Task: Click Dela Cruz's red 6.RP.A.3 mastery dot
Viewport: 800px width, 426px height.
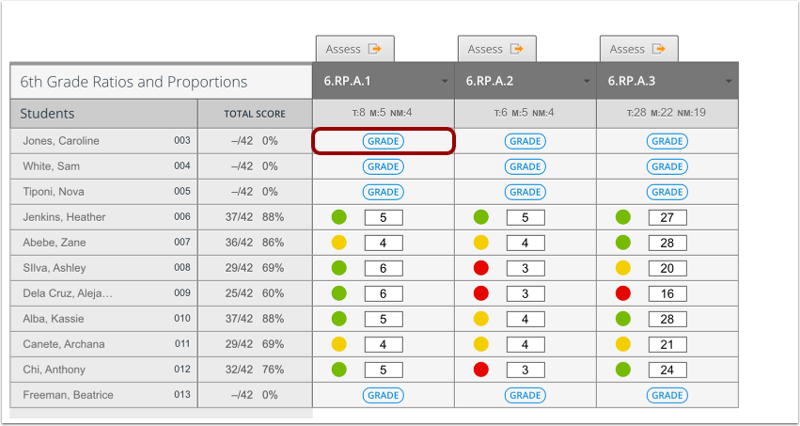Action: (x=623, y=293)
